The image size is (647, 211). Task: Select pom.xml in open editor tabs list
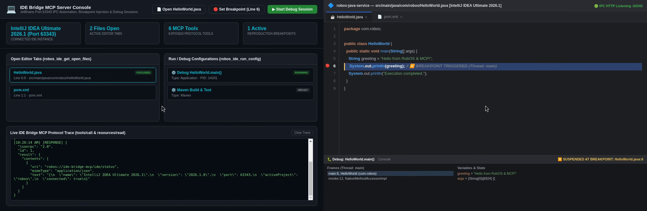(x=83, y=92)
